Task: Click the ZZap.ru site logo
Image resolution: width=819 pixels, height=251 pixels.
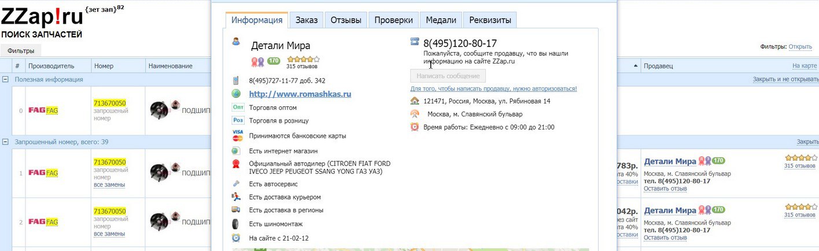Action: tap(42, 17)
